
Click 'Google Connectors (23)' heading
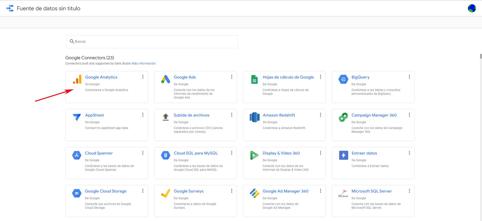pos(90,58)
